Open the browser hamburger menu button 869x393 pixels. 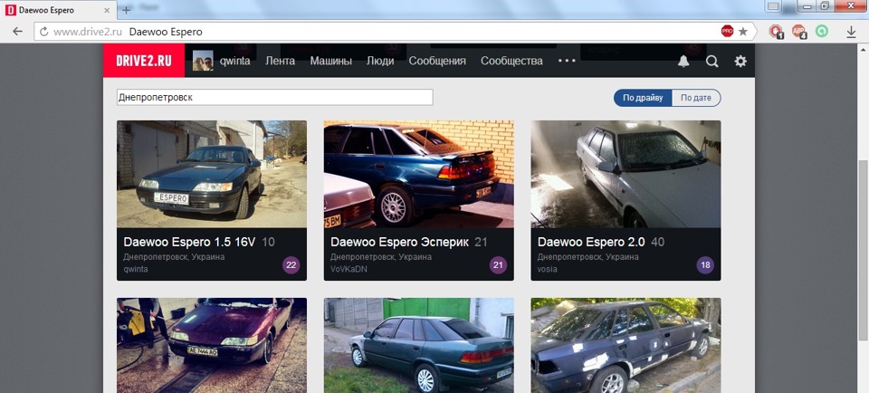tap(773, 6)
